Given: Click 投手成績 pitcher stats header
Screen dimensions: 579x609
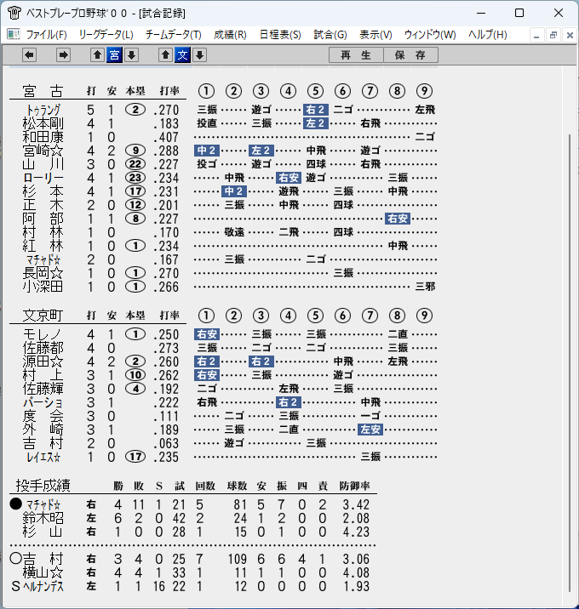Looking at the screenshot, I should (43, 486).
